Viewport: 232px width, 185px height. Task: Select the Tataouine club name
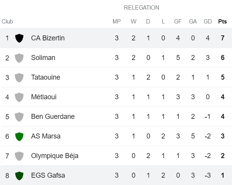click(x=46, y=77)
